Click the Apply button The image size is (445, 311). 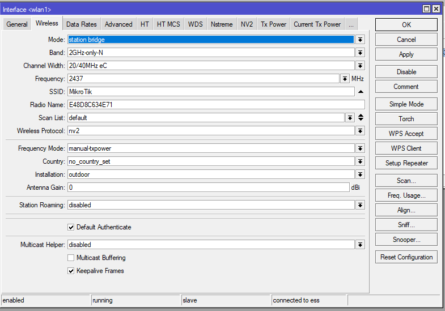406,54
